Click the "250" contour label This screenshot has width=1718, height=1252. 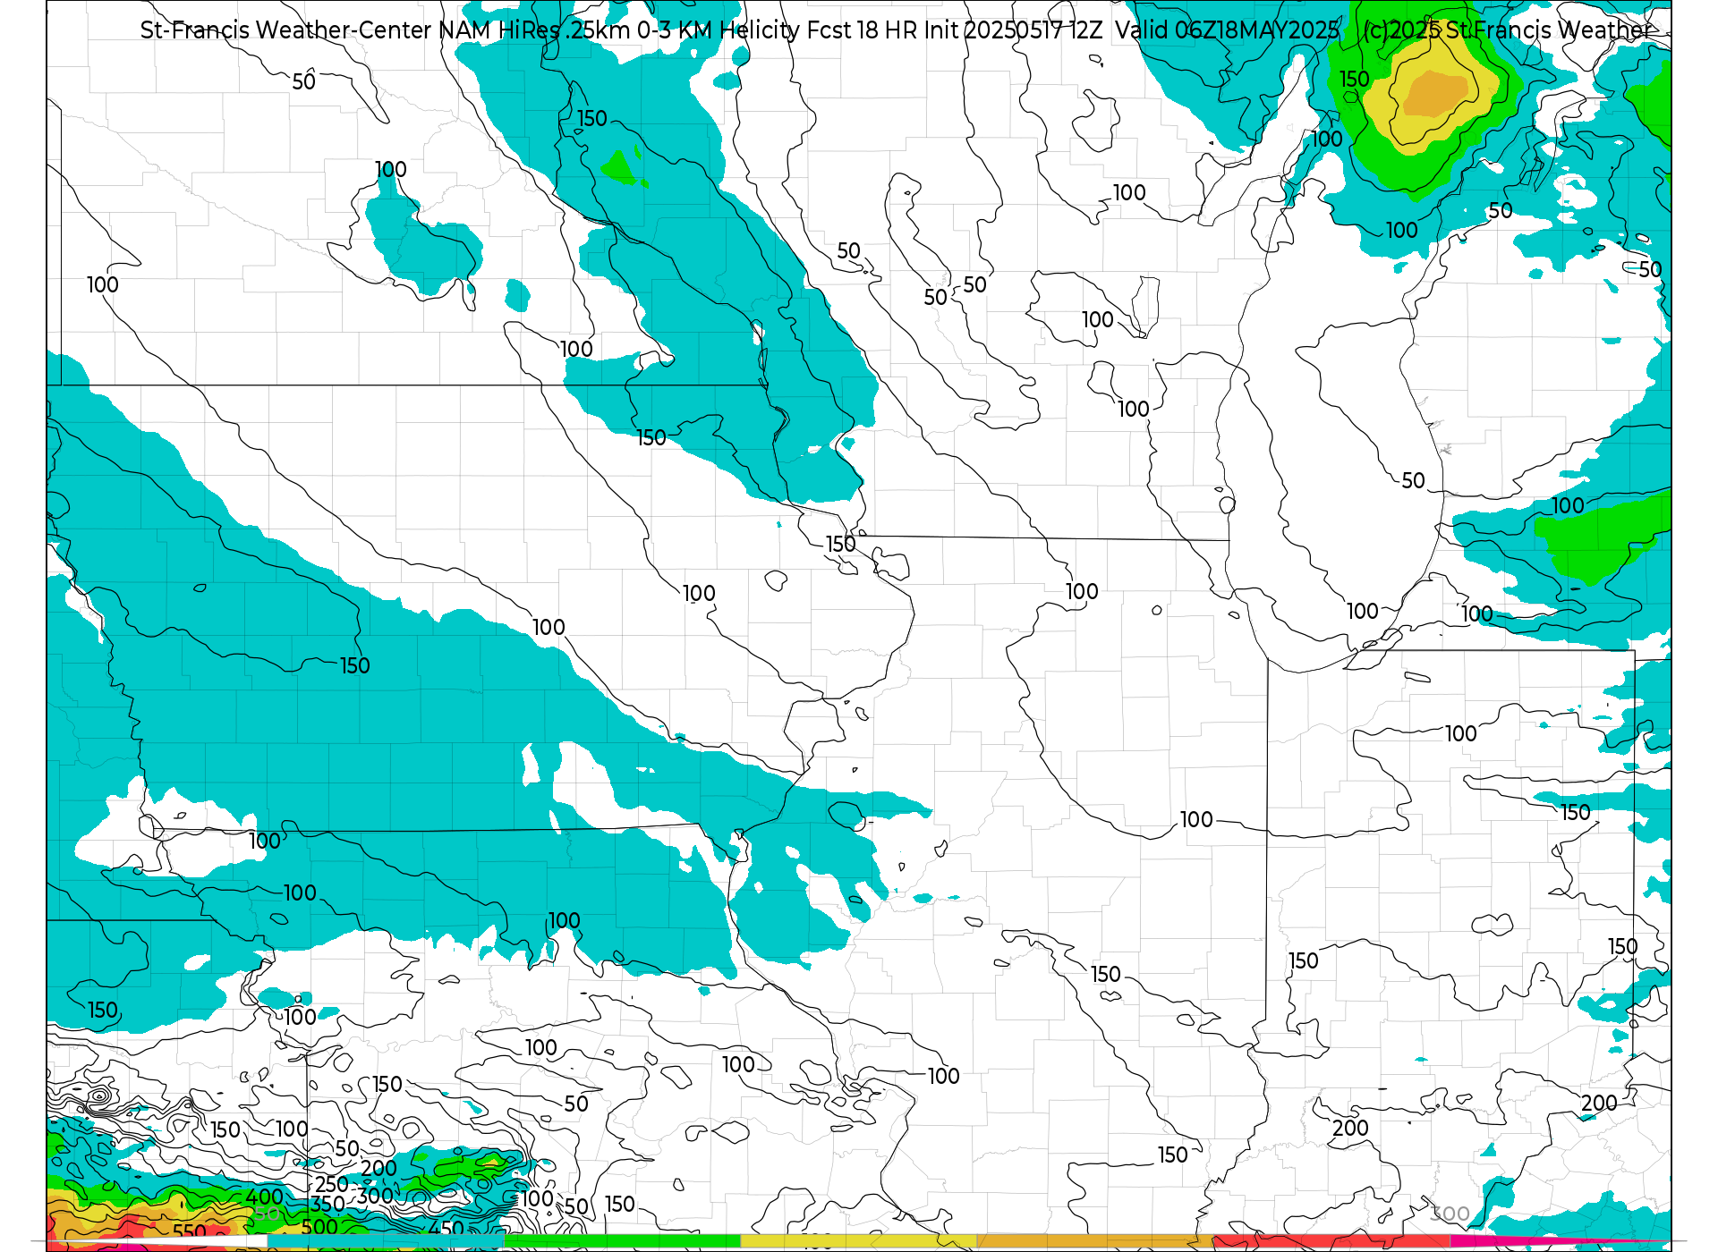pos(332,1184)
